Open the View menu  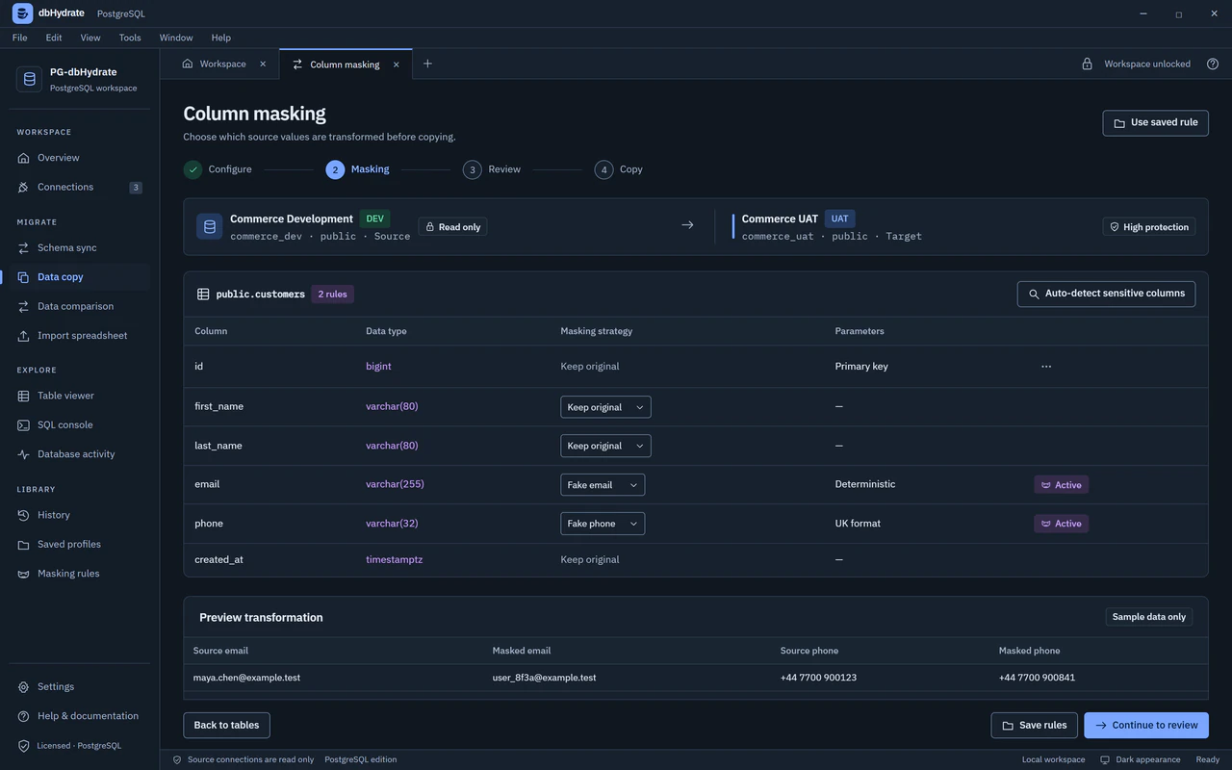[90, 38]
